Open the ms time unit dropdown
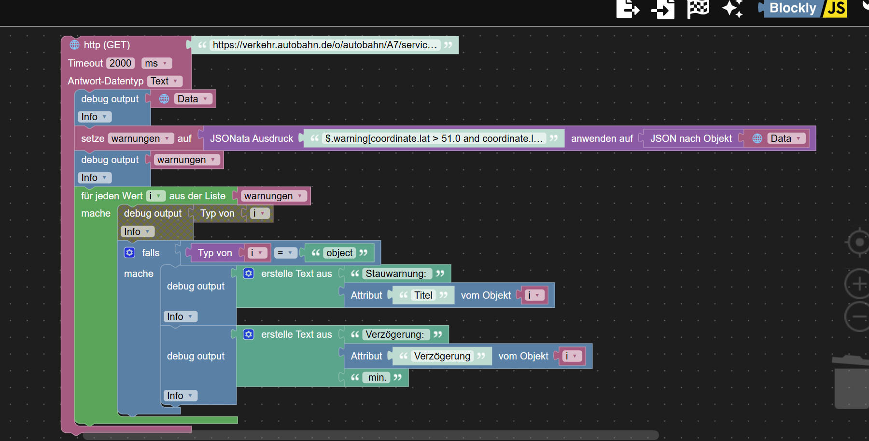869x441 pixels. [156, 63]
